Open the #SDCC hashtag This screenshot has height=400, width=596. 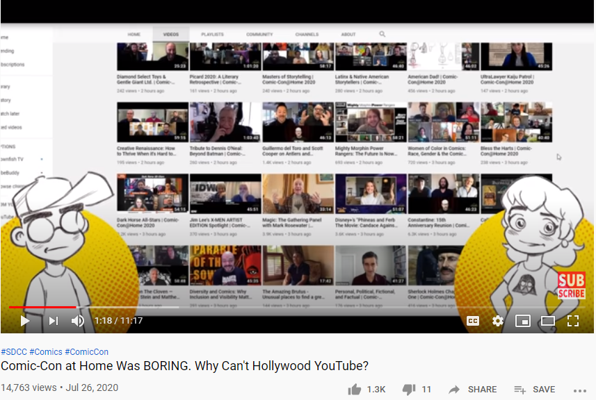(14, 352)
